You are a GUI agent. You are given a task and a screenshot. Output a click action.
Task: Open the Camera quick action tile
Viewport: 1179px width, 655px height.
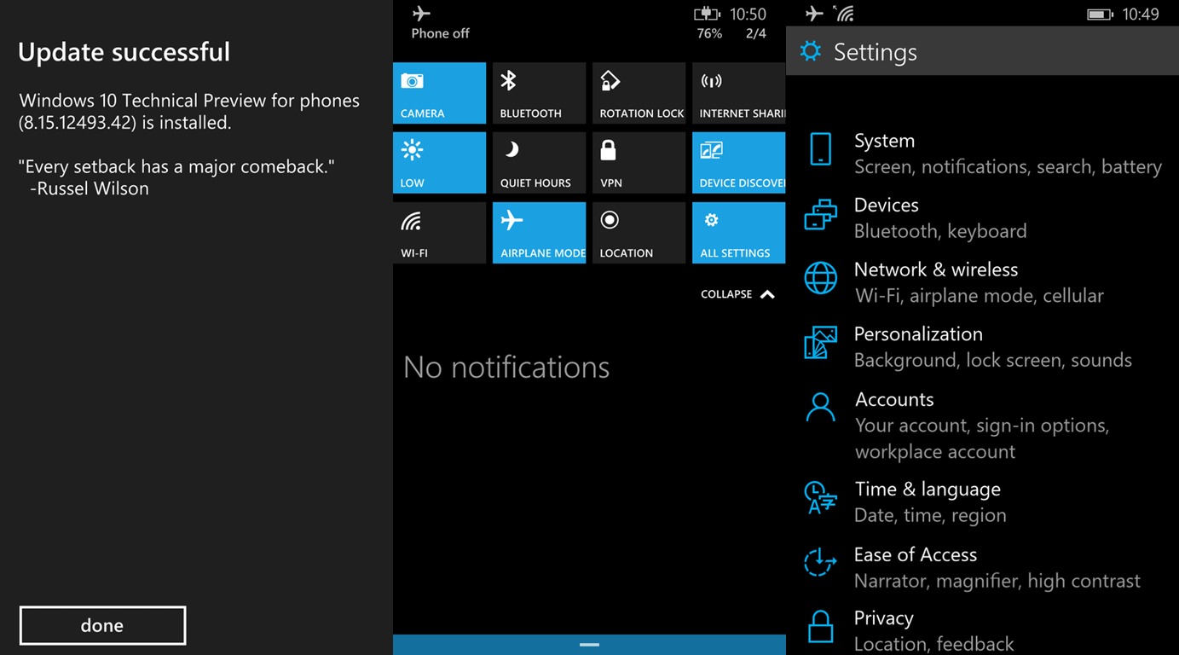point(439,93)
